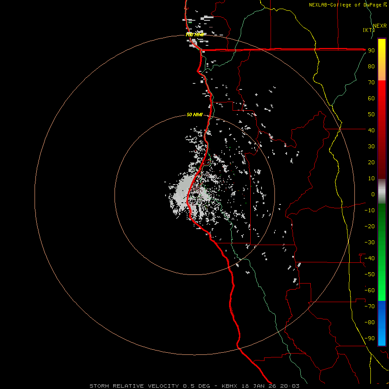389x389 pixels.
Task: Select the -20 velocity scale value
Action: [x=370, y=226]
